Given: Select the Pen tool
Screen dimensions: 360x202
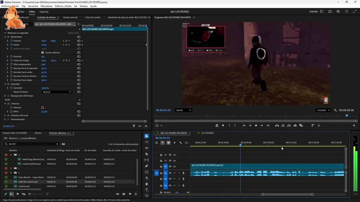Looking at the screenshot, I should [147, 166].
